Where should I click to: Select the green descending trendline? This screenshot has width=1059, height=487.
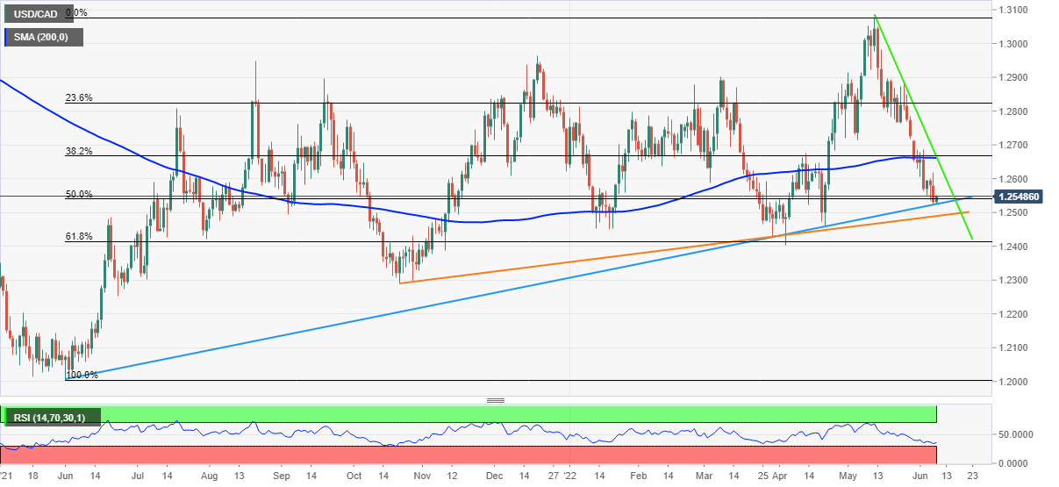point(923,125)
